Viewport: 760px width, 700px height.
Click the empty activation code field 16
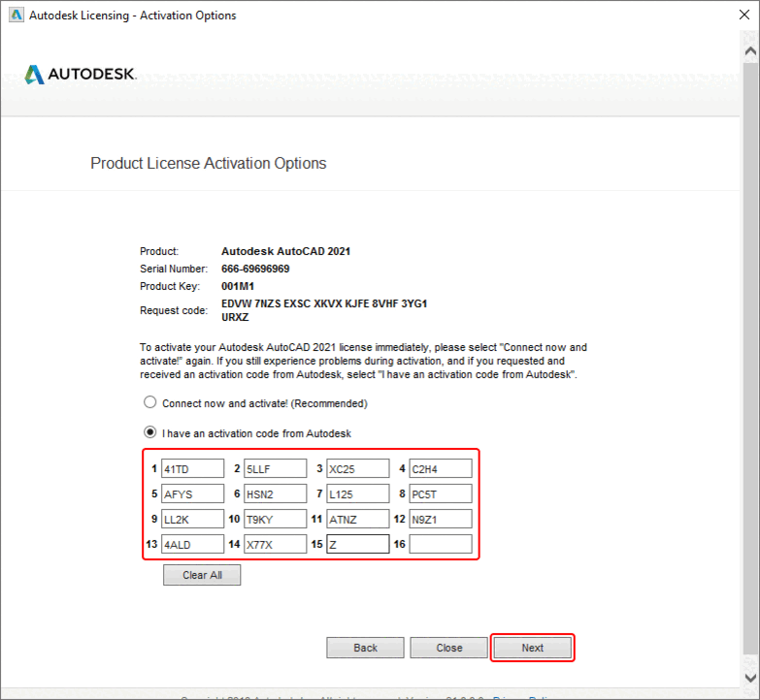click(x=441, y=544)
